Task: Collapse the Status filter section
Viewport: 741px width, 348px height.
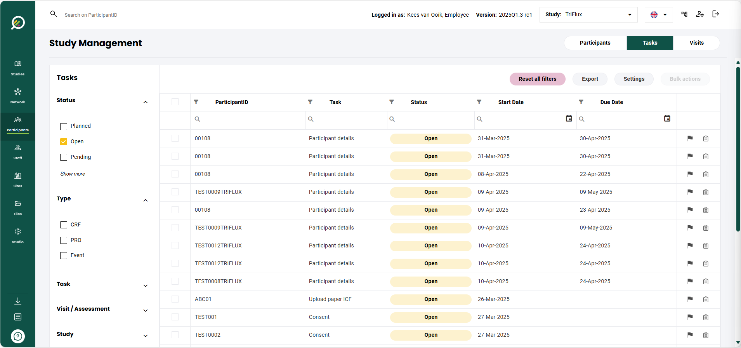Action: click(145, 102)
